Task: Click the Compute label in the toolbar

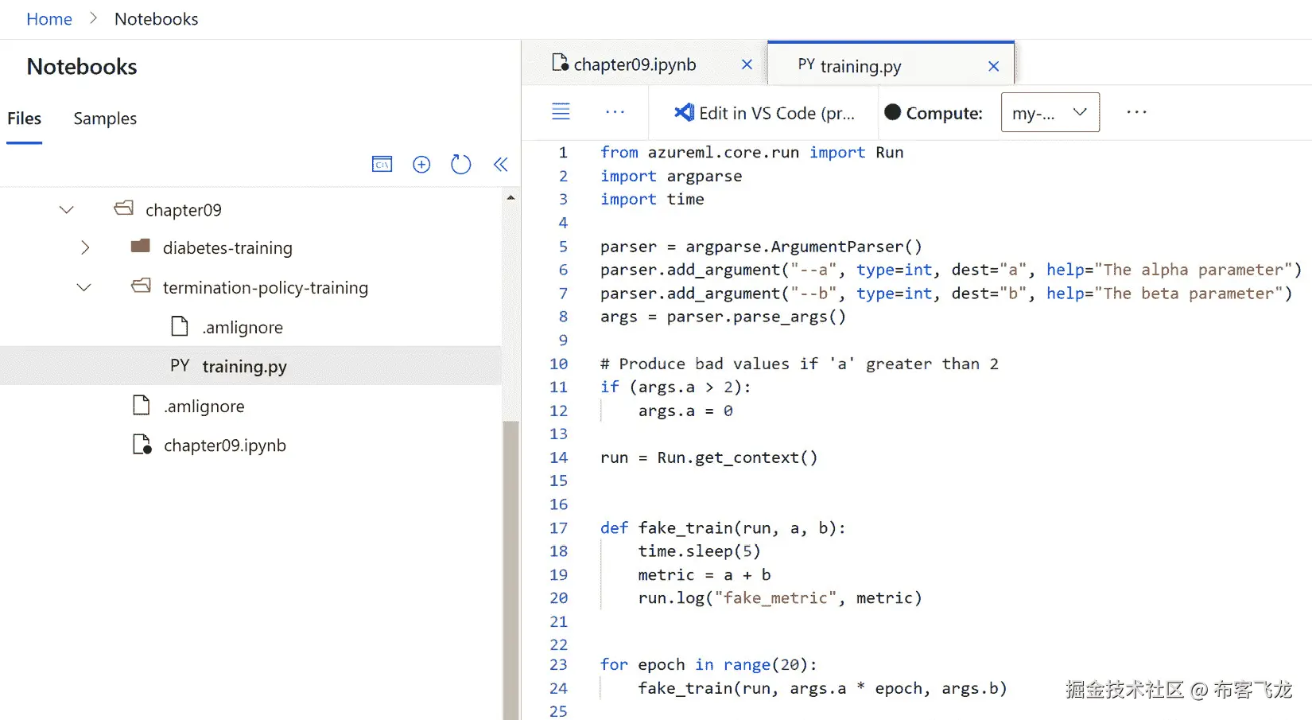Action: coord(945,113)
